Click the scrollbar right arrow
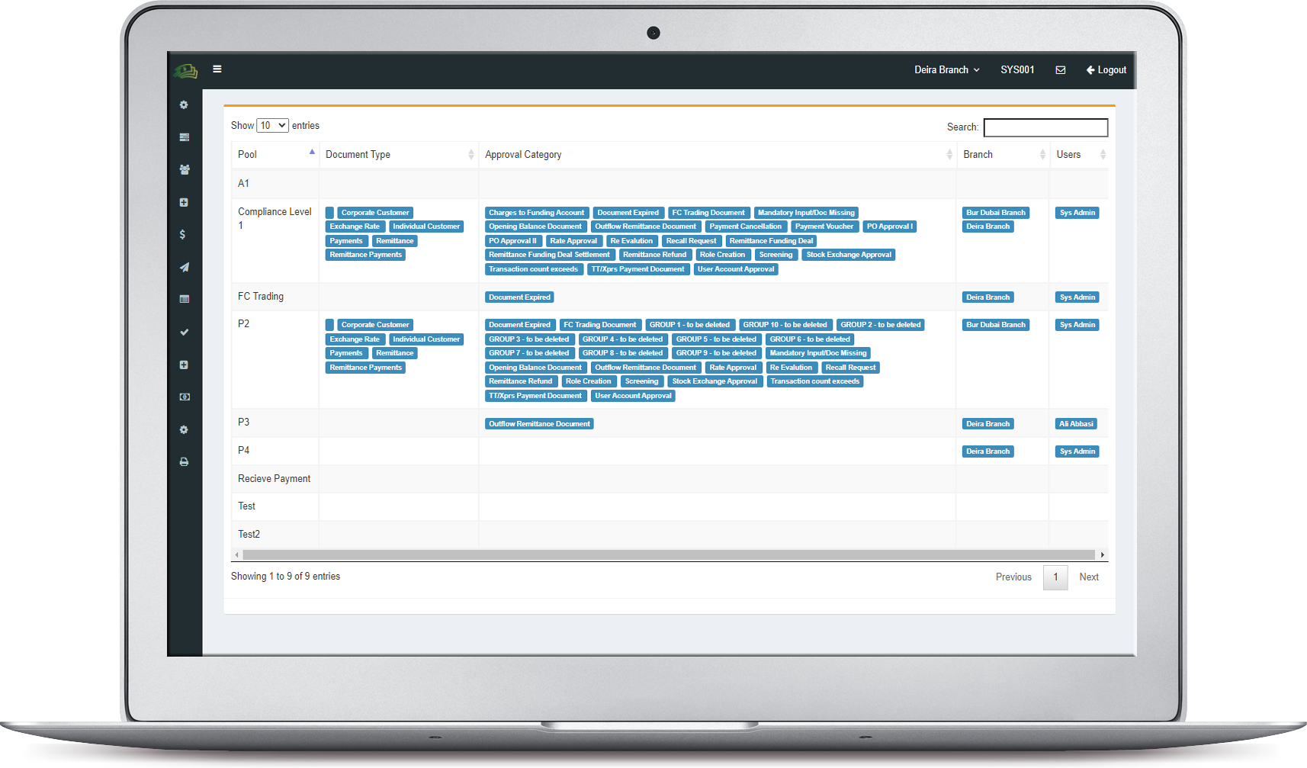The image size is (1307, 768). tap(1103, 554)
